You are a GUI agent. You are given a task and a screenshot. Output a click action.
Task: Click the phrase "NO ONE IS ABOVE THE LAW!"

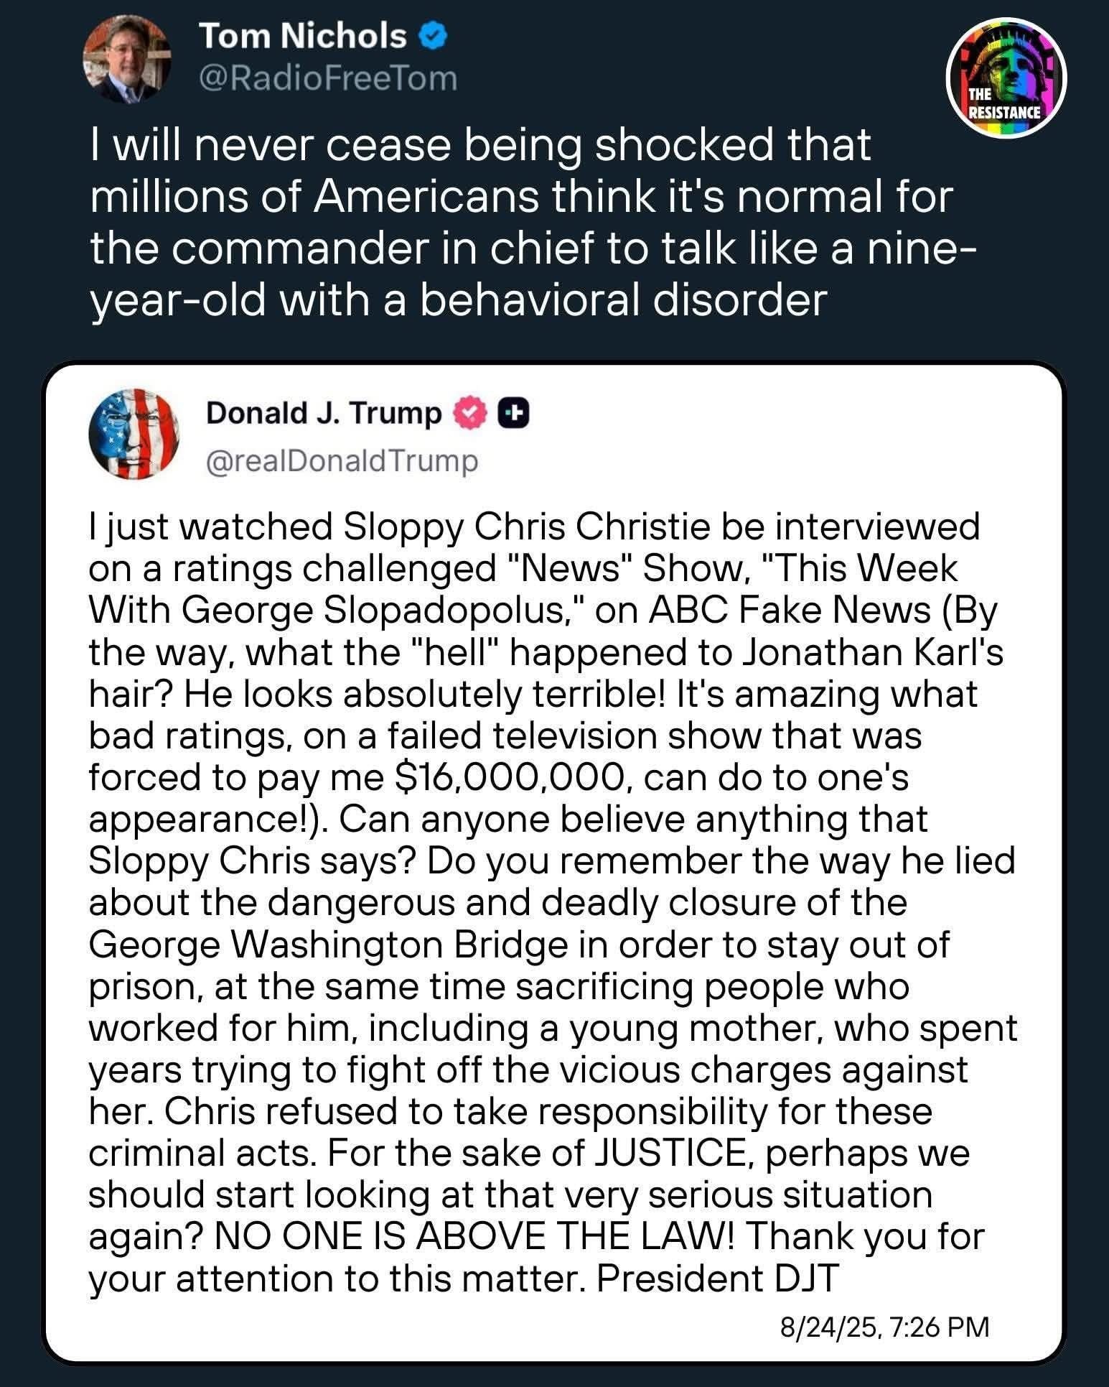coord(471,1237)
